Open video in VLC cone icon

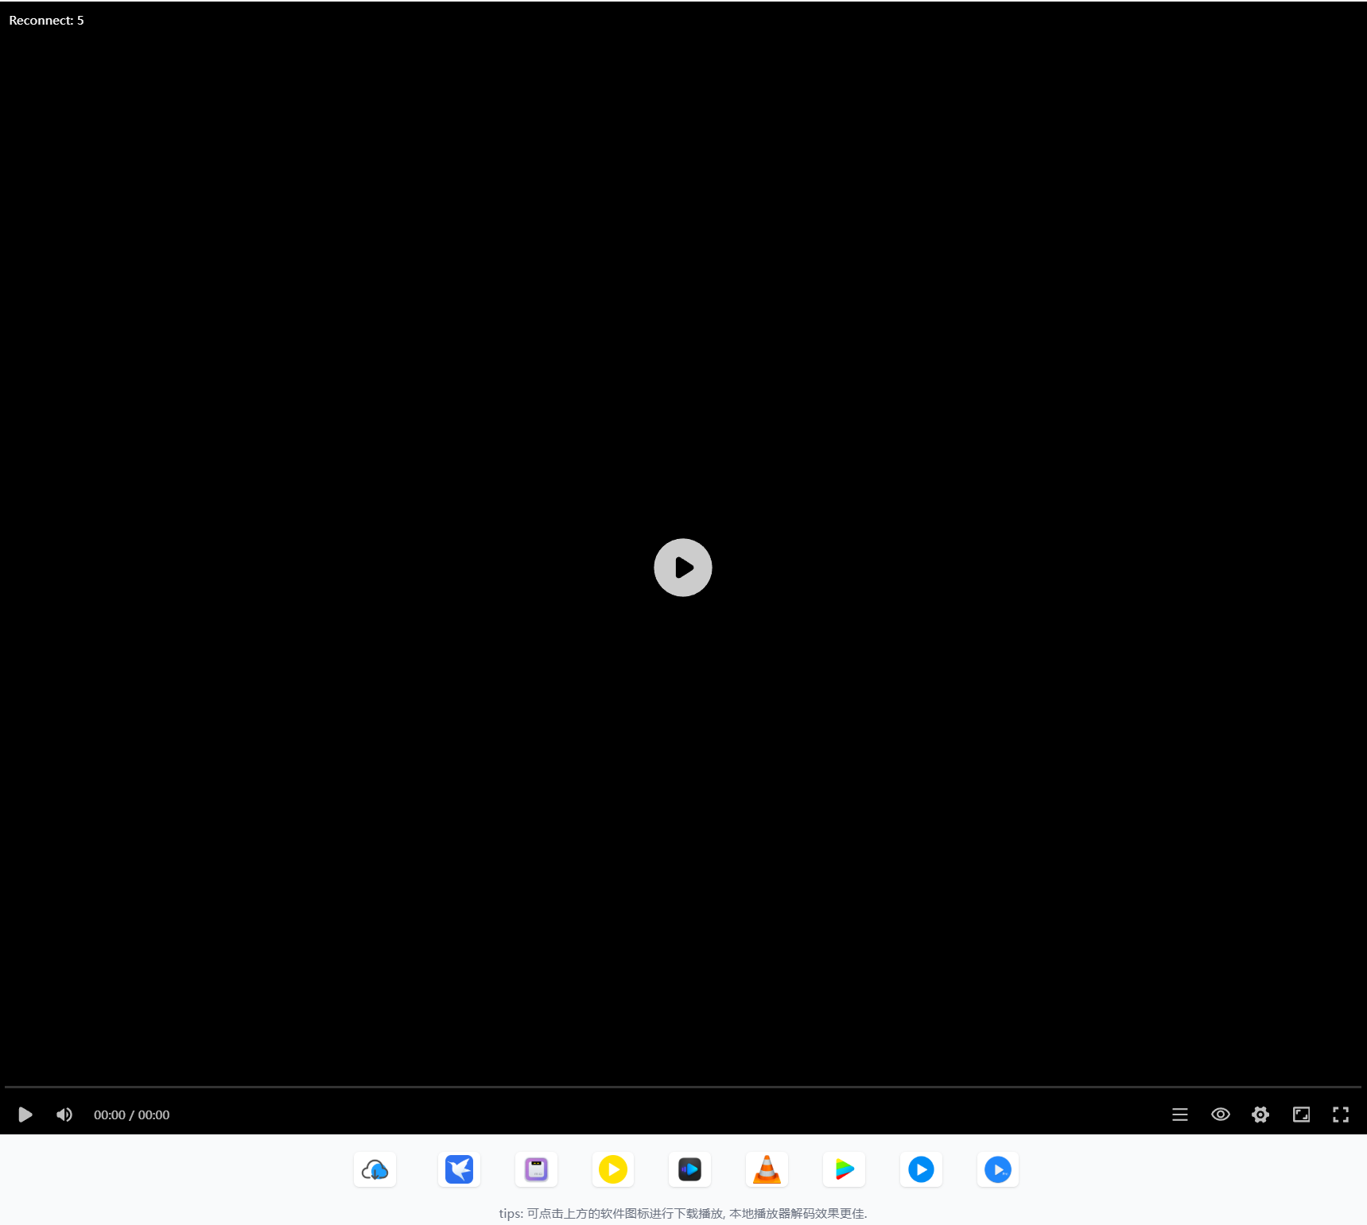767,1169
